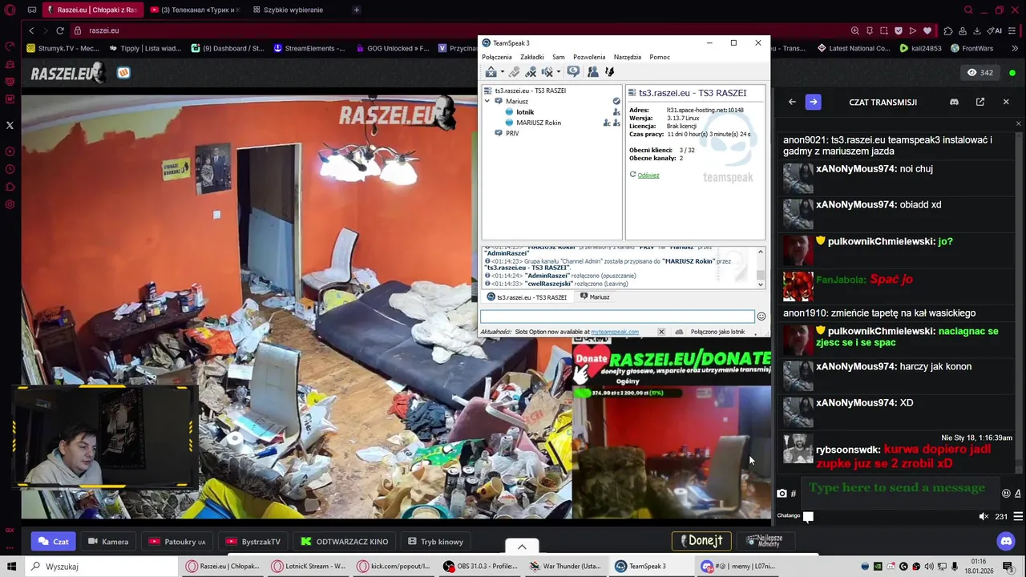
Task: Click the Donejt button
Action: [701, 541]
